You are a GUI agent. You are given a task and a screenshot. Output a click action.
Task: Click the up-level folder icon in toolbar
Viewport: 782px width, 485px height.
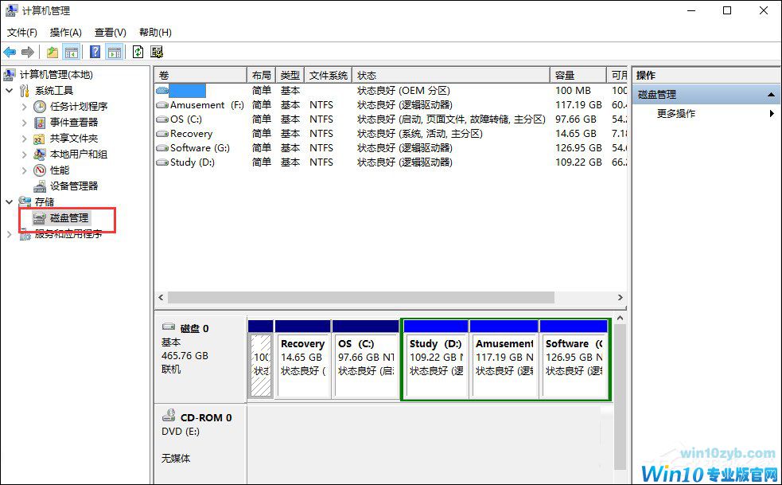[52, 51]
